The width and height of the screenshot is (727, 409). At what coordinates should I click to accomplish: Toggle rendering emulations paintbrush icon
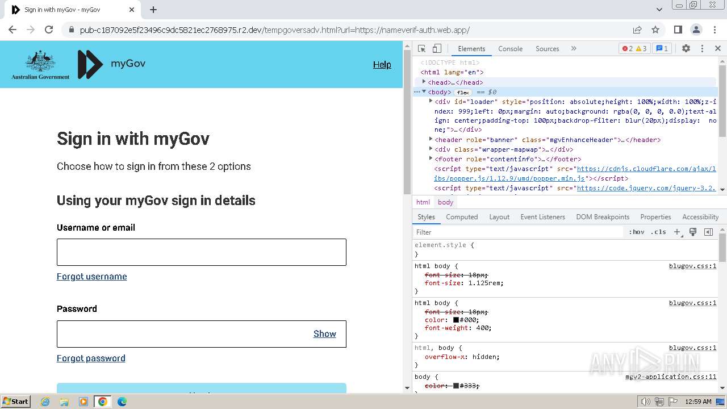coord(693,232)
